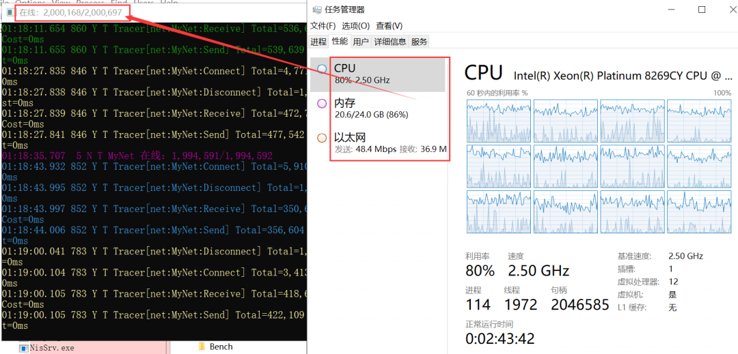The image size is (738, 354).
Task: Select the CPU item in performance sidebar
Action: point(377,74)
